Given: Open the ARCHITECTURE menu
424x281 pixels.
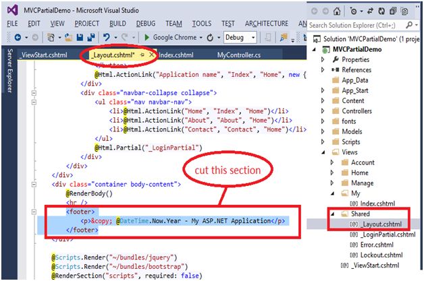Looking at the screenshot, I should click(267, 24).
